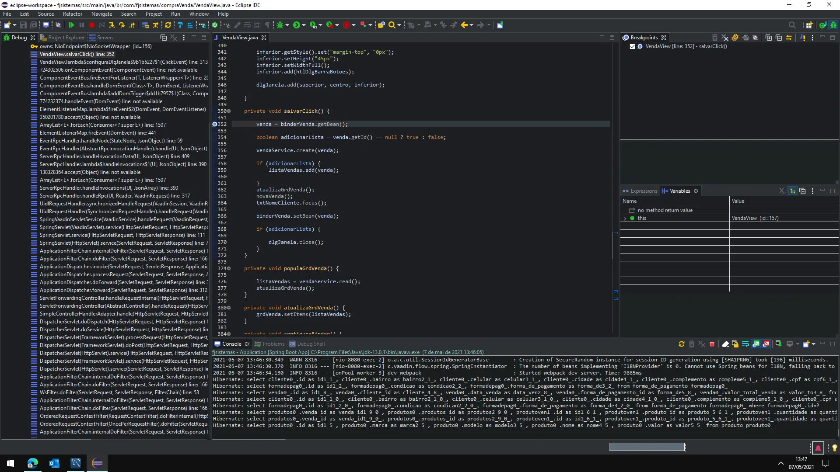This screenshot has width=840, height=472.
Task: Toggle Pin Console button
Action: click(x=778, y=344)
